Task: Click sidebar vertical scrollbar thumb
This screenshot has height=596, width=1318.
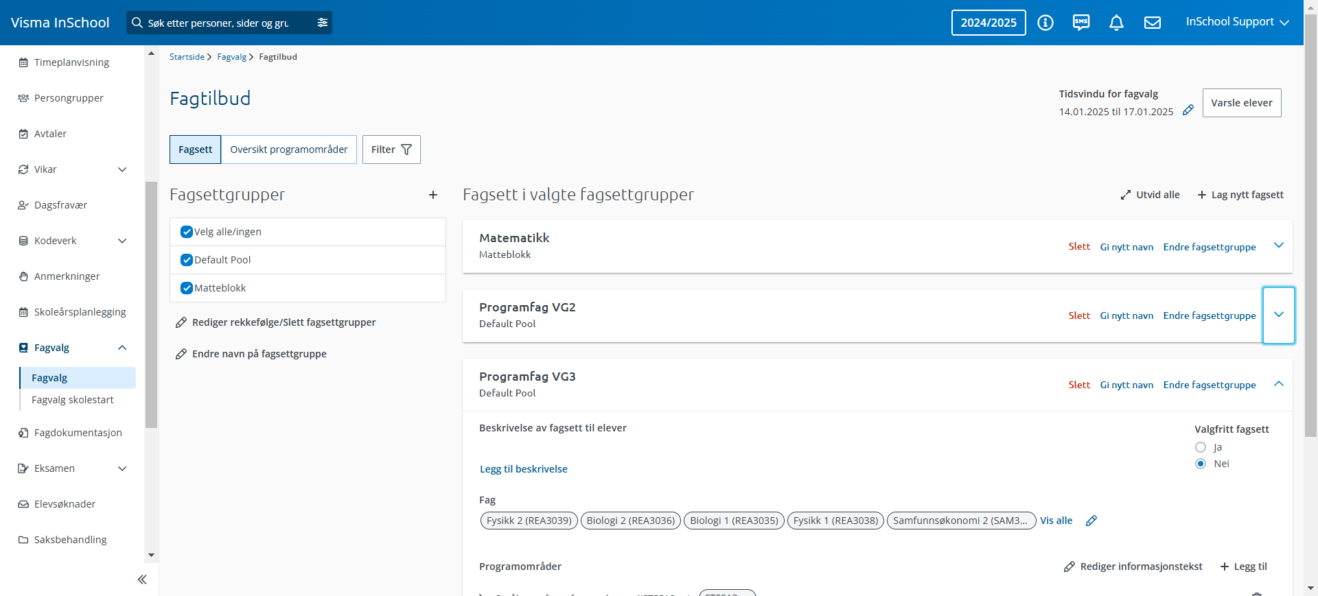Action: [x=151, y=305]
